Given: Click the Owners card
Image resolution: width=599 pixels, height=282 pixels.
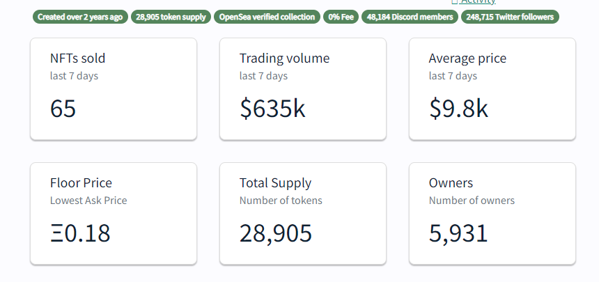Looking at the screenshot, I should 492,213.
